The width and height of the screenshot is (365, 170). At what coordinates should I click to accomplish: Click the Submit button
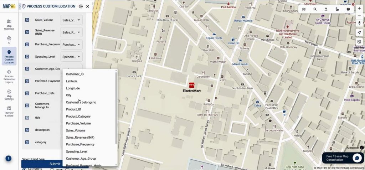point(55,164)
